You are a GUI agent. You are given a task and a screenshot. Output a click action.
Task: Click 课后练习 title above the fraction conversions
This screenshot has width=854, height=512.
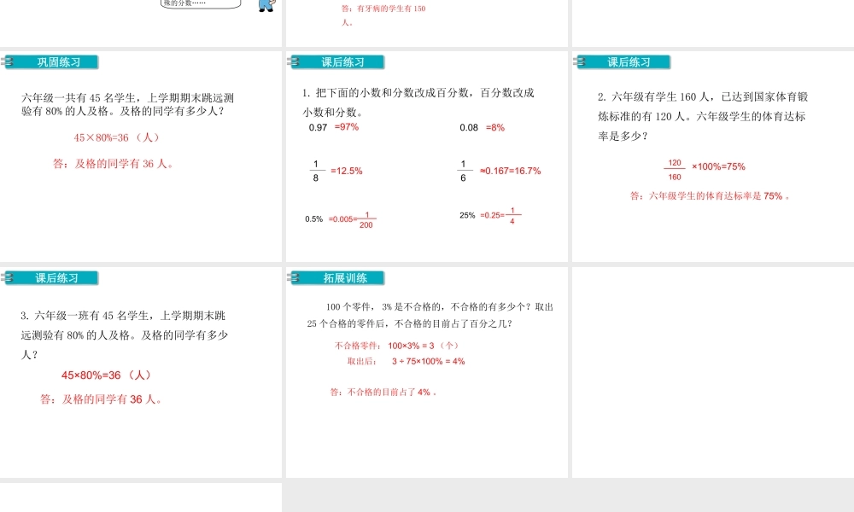(x=343, y=62)
